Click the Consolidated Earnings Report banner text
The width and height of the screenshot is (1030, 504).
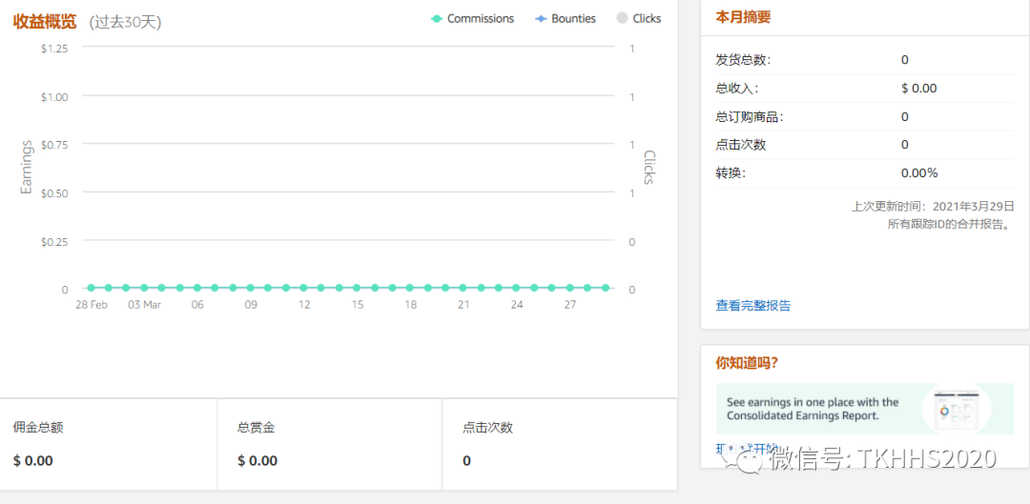813,409
